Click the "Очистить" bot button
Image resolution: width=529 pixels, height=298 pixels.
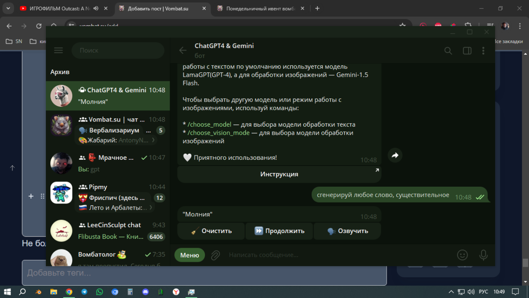[x=211, y=230]
